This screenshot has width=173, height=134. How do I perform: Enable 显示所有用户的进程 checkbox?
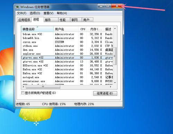(23, 93)
